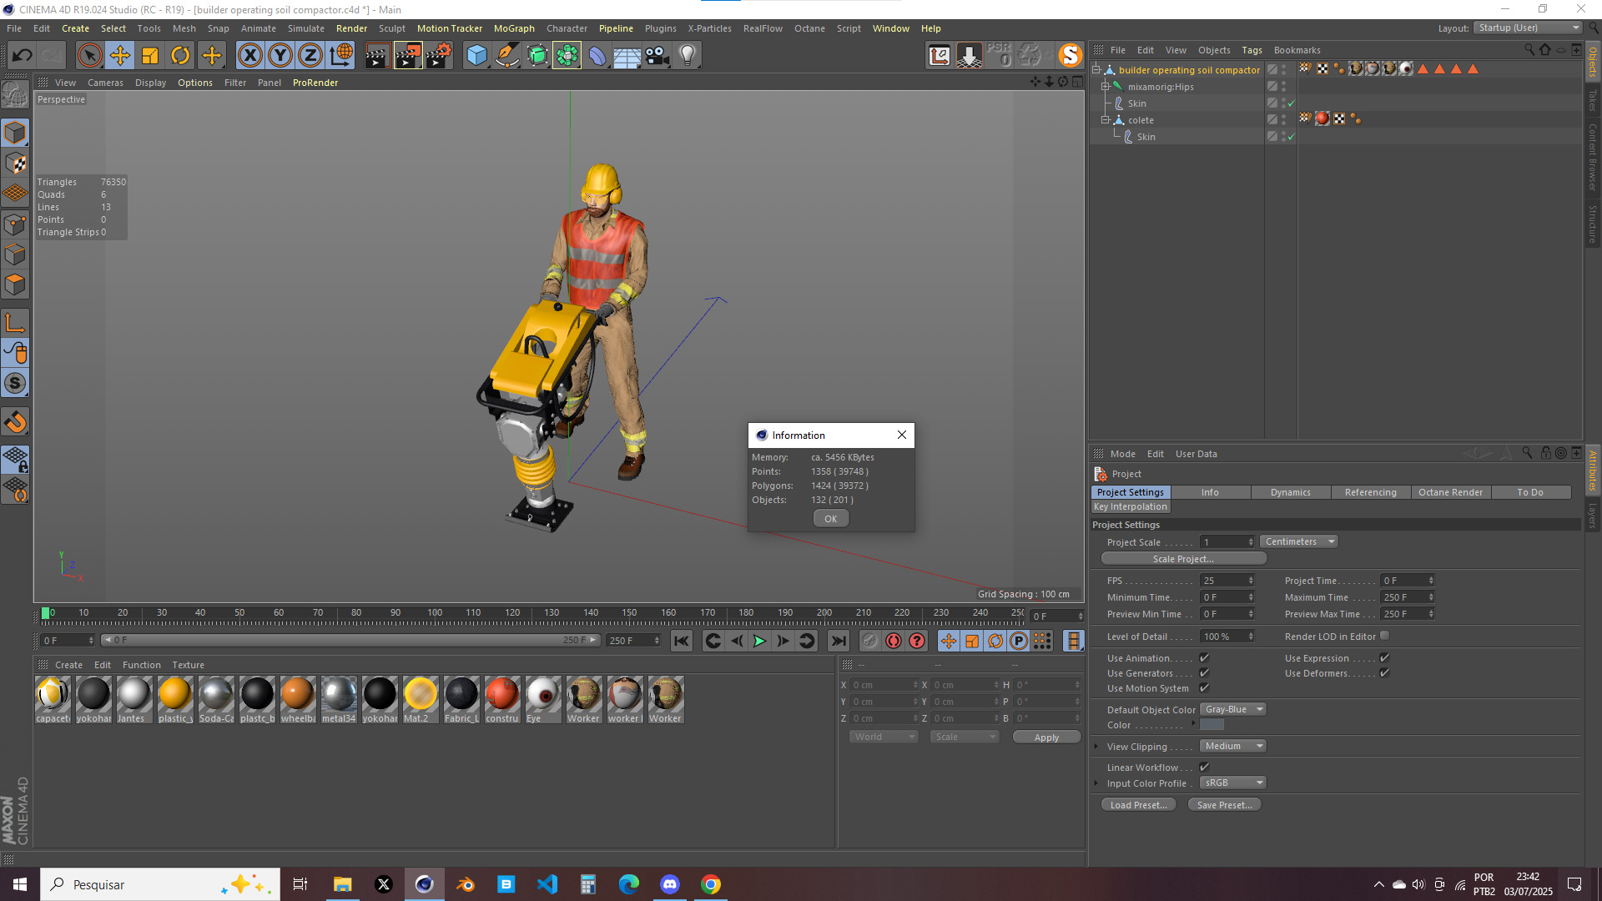Click Save Preset... button
Image resolution: width=1602 pixels, height=901 pixels.
(x=1224, y=805)
